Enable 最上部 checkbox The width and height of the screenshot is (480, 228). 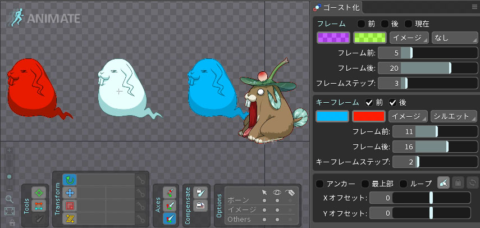[x=365, y=184]
